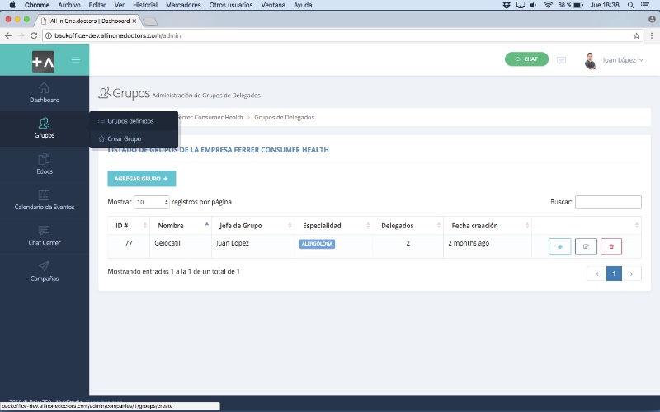Click Dropbox icon in menu bar

click(507, 5)
